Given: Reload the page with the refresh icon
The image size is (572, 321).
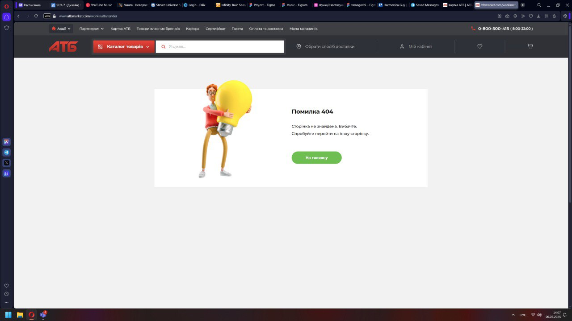Looking at the screenshot, I should point(36,16).
